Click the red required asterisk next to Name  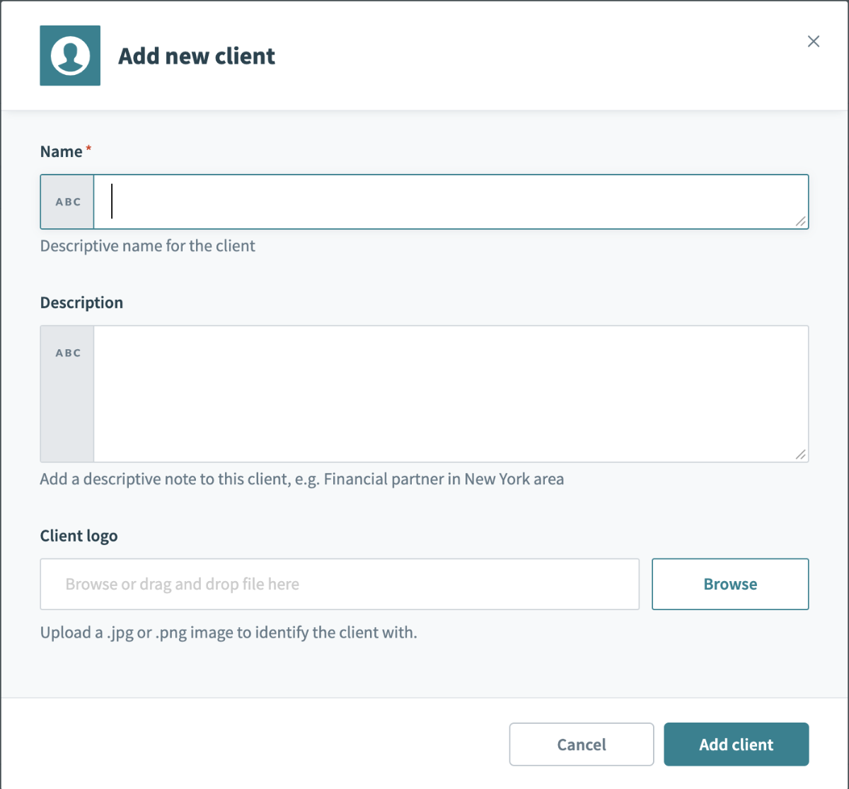(x=88, y=148)
